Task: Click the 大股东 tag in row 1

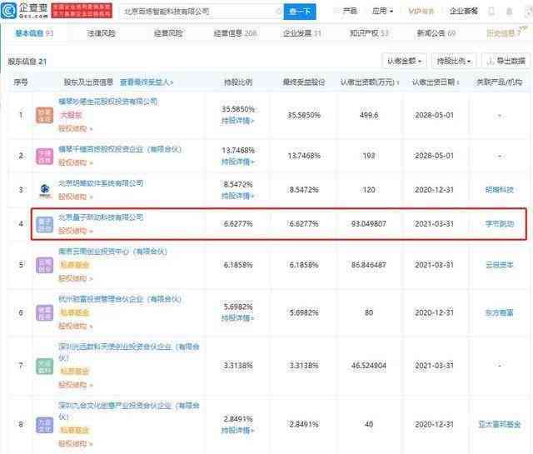Action: point(71,115)
